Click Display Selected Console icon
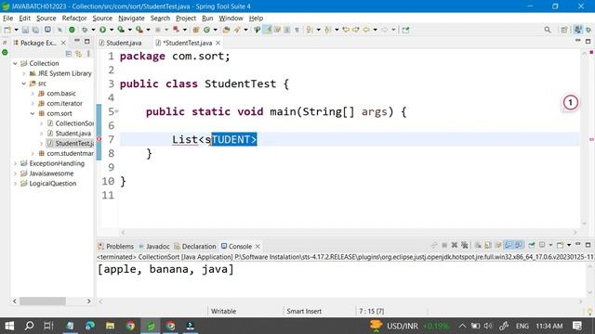The height and width of the screenshot is (334, 595). pyautogui.click(x=542, y=245)
